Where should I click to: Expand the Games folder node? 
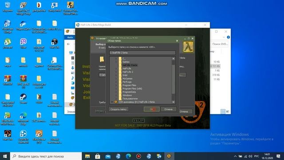point(116,62)
